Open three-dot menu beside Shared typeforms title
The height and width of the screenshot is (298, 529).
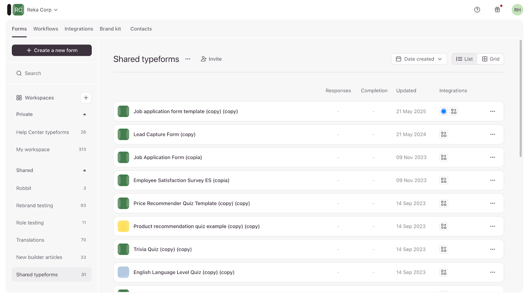pyautogui.click(x=188, y=59)
